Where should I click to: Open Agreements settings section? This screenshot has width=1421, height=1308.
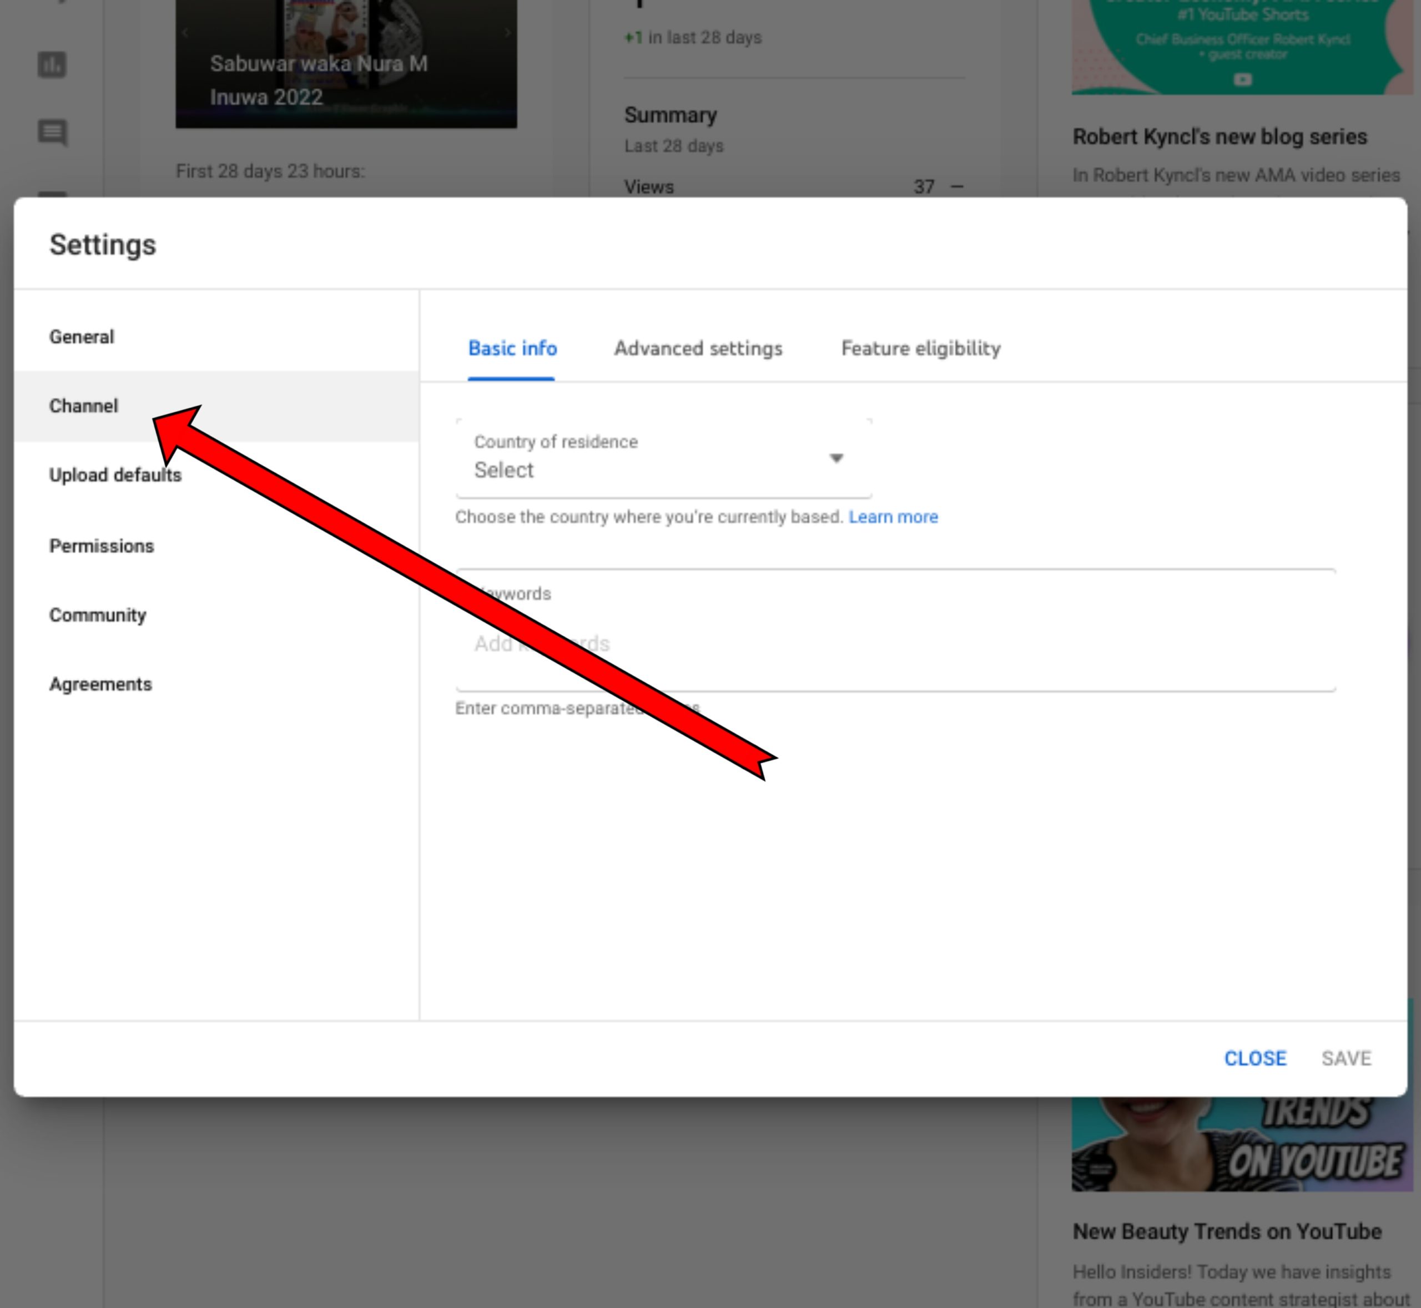(100, 684)
